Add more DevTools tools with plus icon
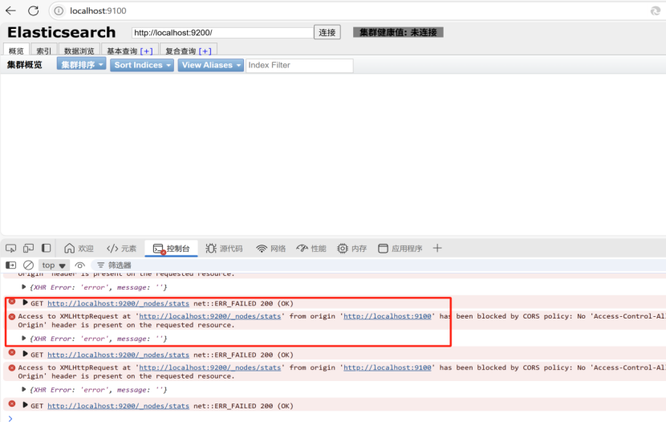Screen dimensions: 666x422 [437, 248]
